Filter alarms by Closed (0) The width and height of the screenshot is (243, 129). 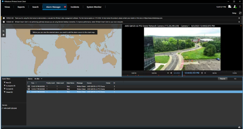coord(8,92)
